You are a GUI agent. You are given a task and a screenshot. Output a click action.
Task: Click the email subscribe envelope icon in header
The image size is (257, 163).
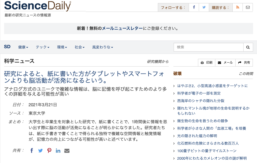(x=248, y=7)
